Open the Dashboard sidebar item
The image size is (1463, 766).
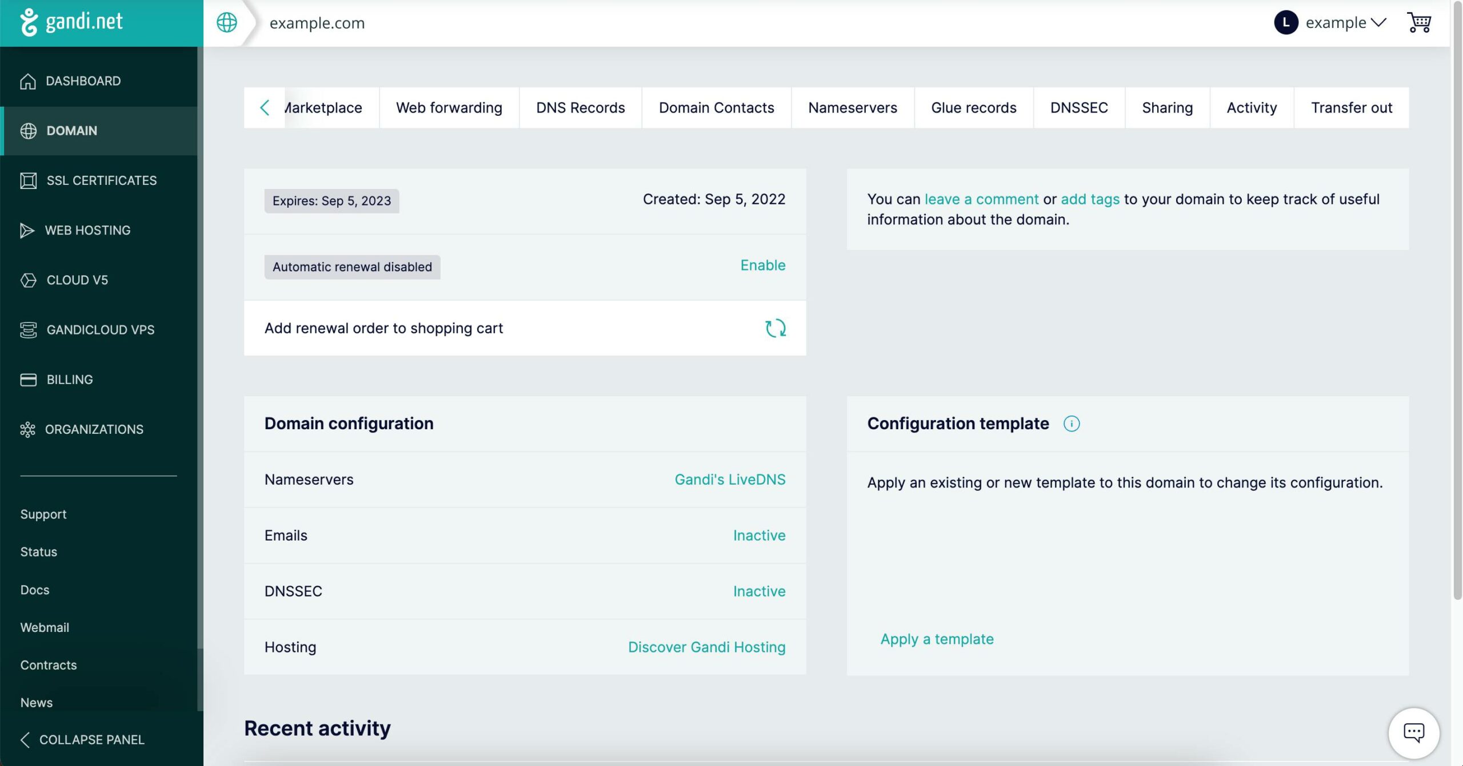[x=98, y=81]
